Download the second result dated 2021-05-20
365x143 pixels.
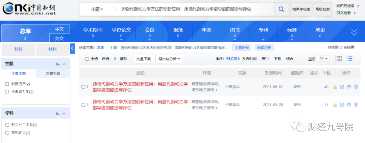335,105
